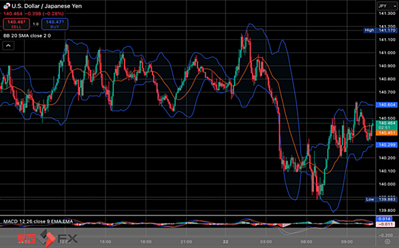Click the pink -0.011 MACD value label
This screenshot has width=399, height=248.
[385, 224]
